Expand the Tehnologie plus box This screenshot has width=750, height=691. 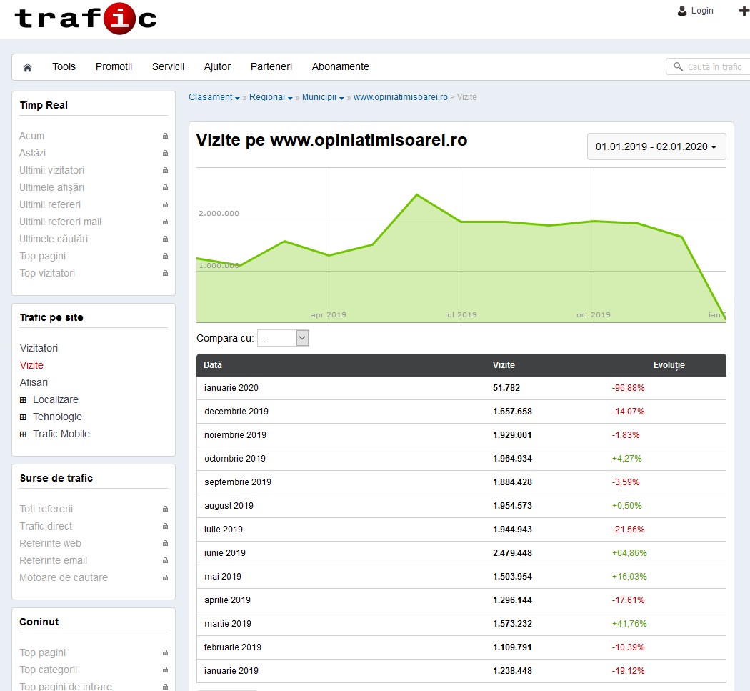coord(23,417)
